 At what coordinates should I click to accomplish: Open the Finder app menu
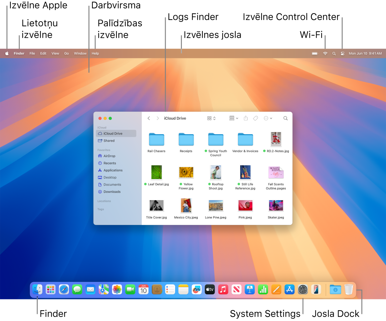coord(19,53)
